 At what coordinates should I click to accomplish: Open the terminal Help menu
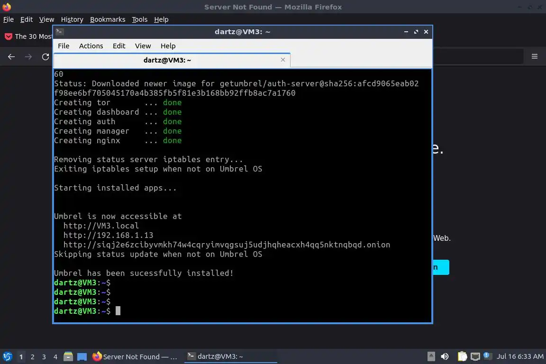point(168,46)
